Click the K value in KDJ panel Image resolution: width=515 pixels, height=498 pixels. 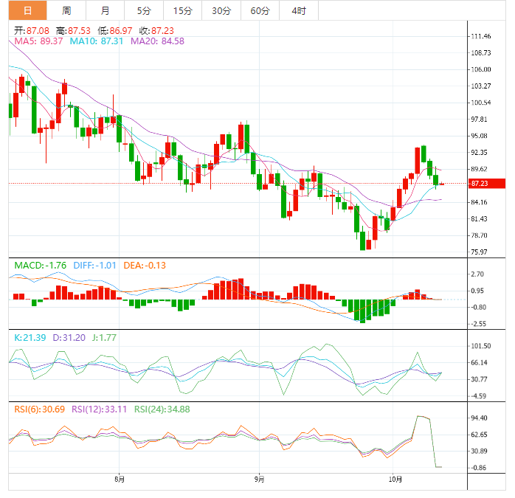30,337
